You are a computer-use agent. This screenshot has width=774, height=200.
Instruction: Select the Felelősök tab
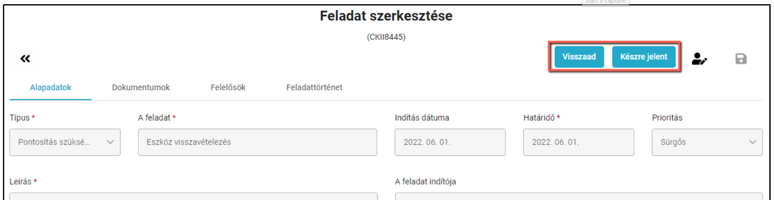[228, 87]
